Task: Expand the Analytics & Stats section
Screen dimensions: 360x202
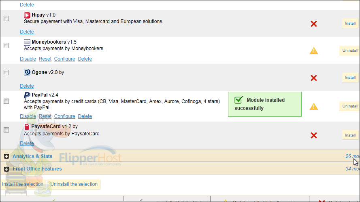Action: 6,156
